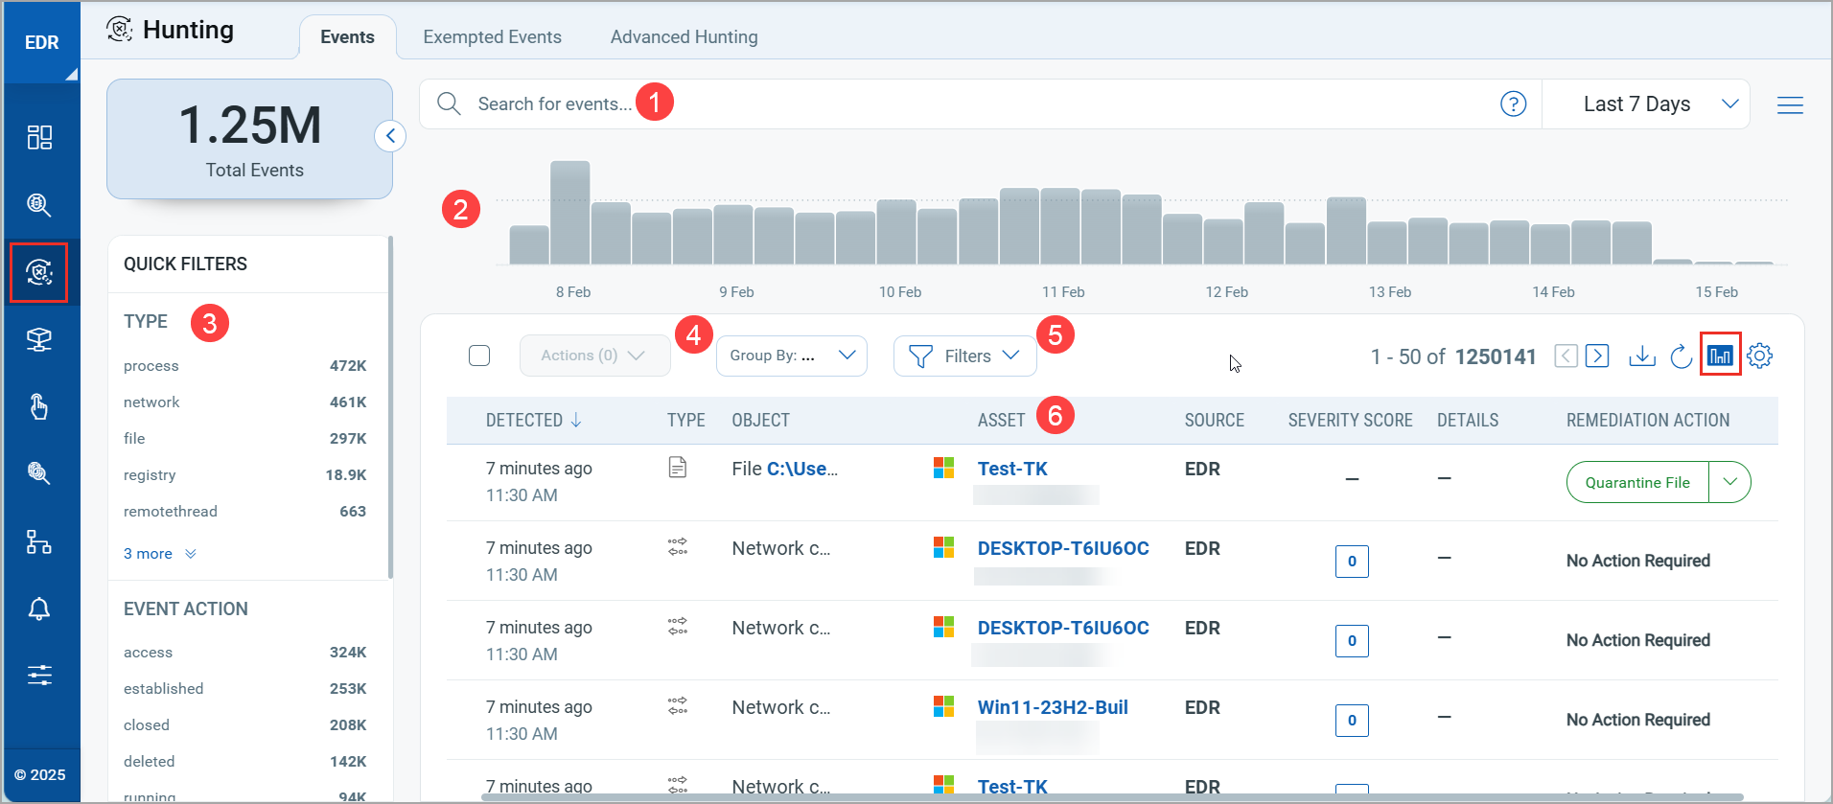Open the touch pointer icon in the sidebar
Viewport: 1833px width, 804px height.
click(x=39, y=406)
